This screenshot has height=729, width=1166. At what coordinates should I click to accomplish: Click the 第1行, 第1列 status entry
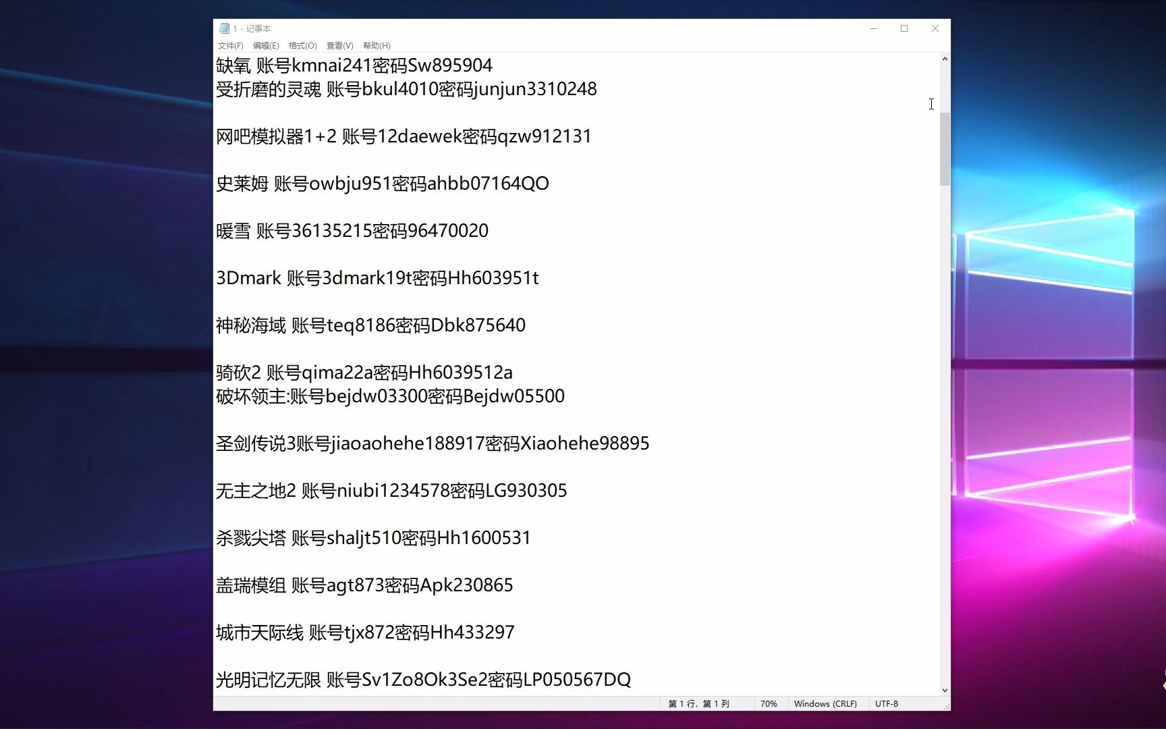pyautogui.click(x=699, y=704)
